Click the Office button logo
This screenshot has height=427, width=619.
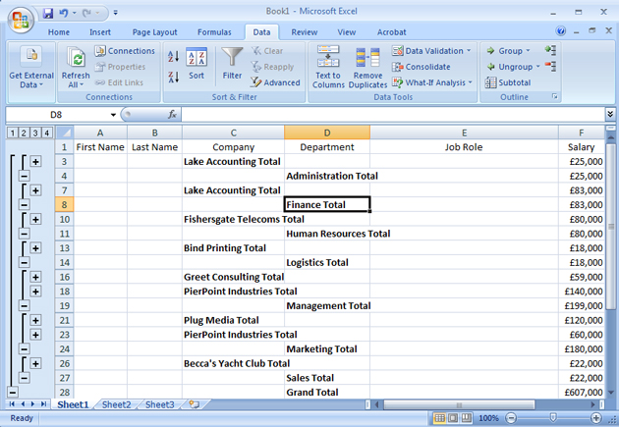click(x=21, y=19)
